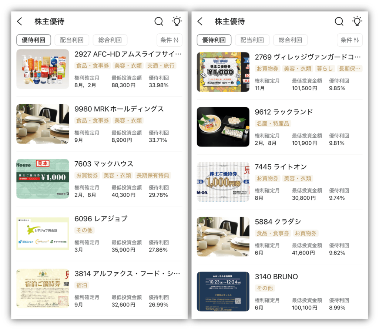Select 総合利回 tab in left screen
The image size is (379, 330).
(x=110, y=40)
